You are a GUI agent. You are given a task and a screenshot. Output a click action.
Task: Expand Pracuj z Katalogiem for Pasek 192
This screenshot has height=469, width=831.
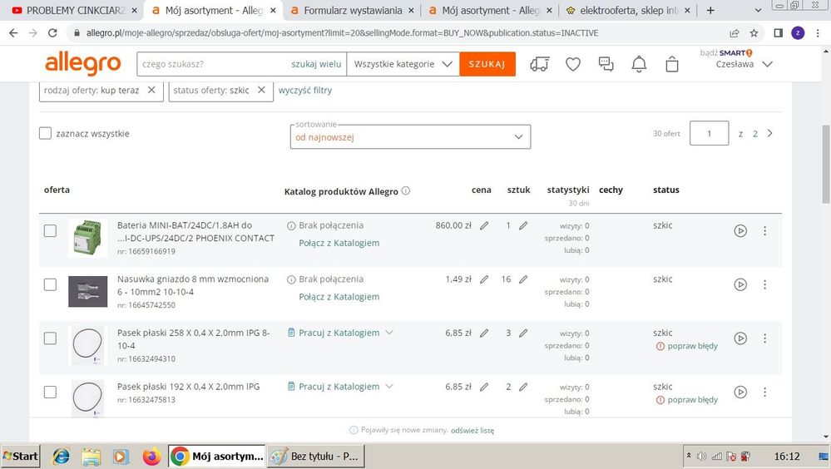[x=389, y=387]
